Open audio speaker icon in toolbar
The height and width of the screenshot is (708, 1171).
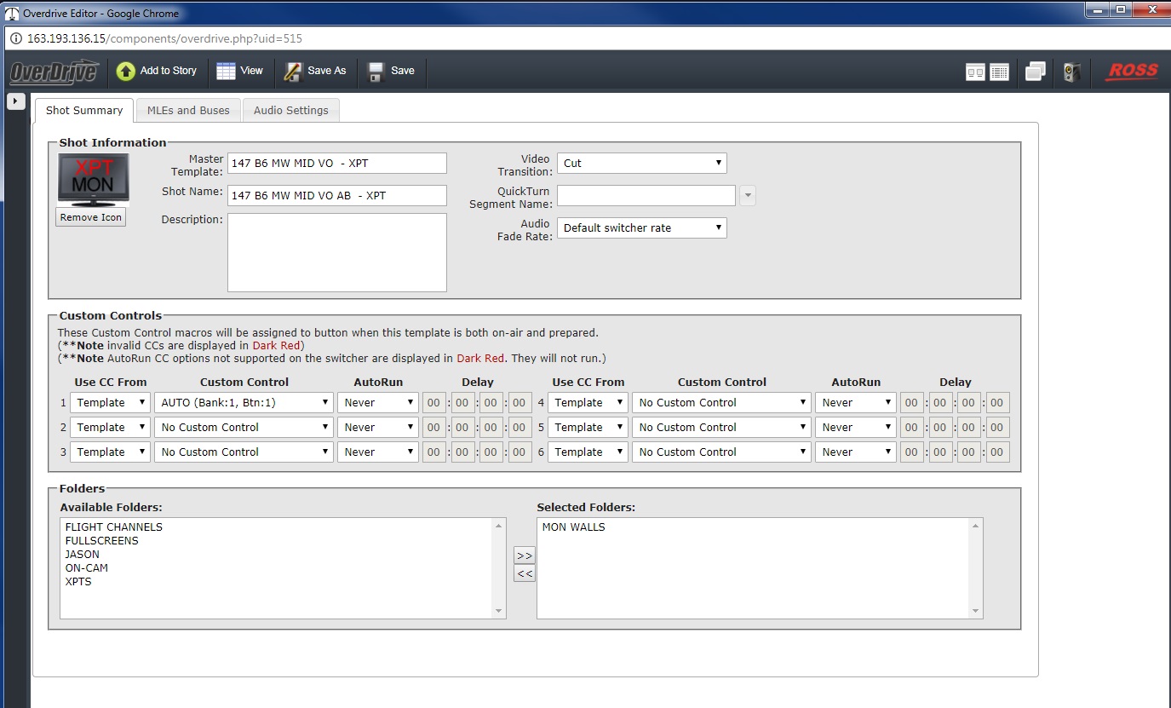click(1071, 72)
